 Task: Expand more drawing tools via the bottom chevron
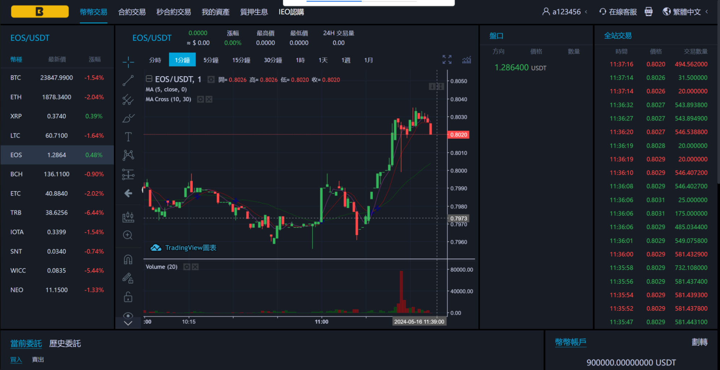pos(128,323)
